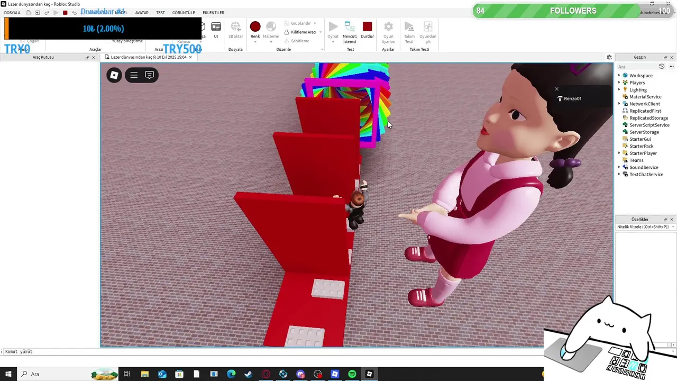This screenshot has height=381, width=677.
Task: Click the Windows taskbar Ara search box
Action: click(69, 374)
